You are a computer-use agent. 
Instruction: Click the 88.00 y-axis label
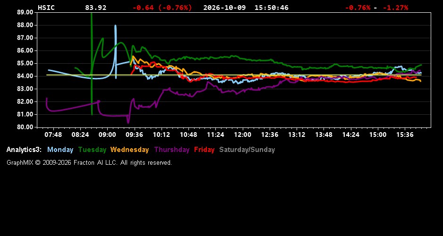25,25
